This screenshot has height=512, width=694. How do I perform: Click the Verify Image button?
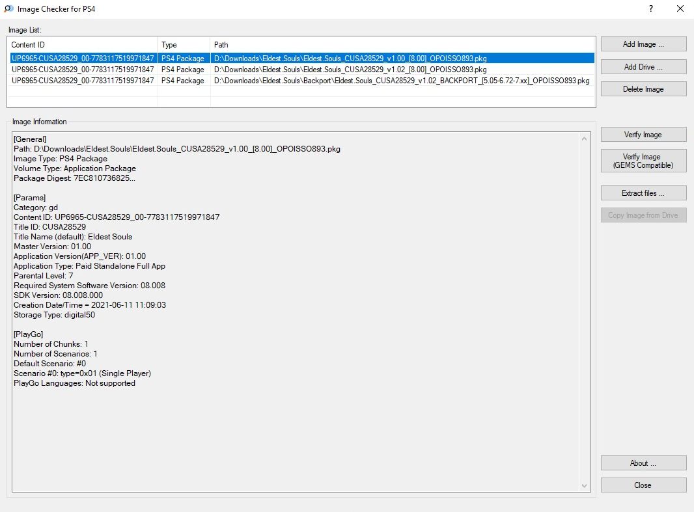coord(643,135)
